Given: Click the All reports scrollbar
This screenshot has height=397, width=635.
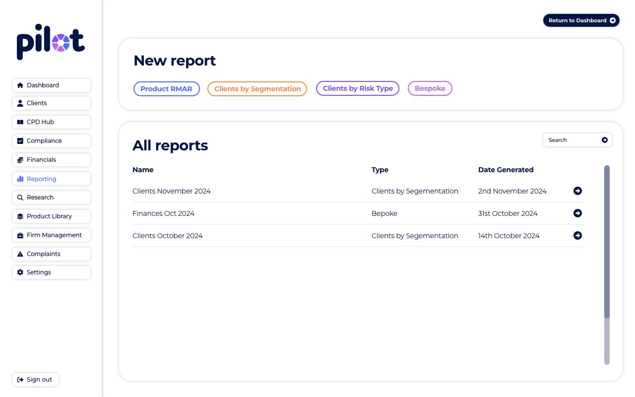Looking at the screenshot, I should click(x=607, y=265).
